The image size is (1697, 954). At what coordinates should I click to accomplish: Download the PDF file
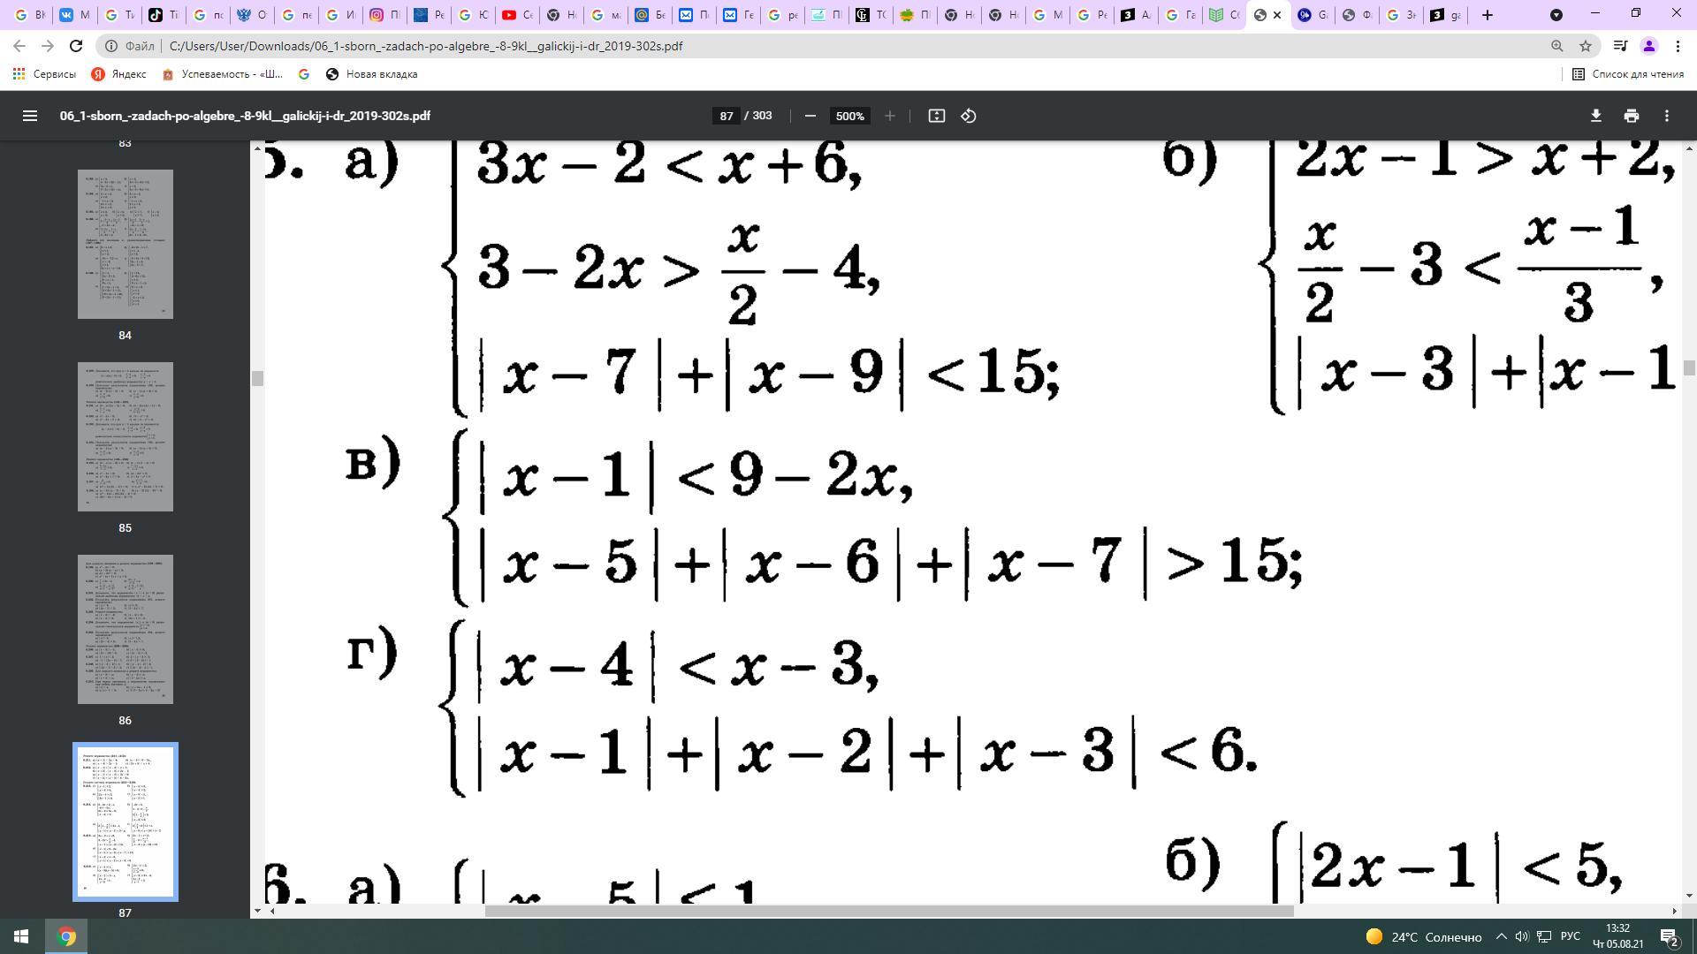tap(1595, 116)
